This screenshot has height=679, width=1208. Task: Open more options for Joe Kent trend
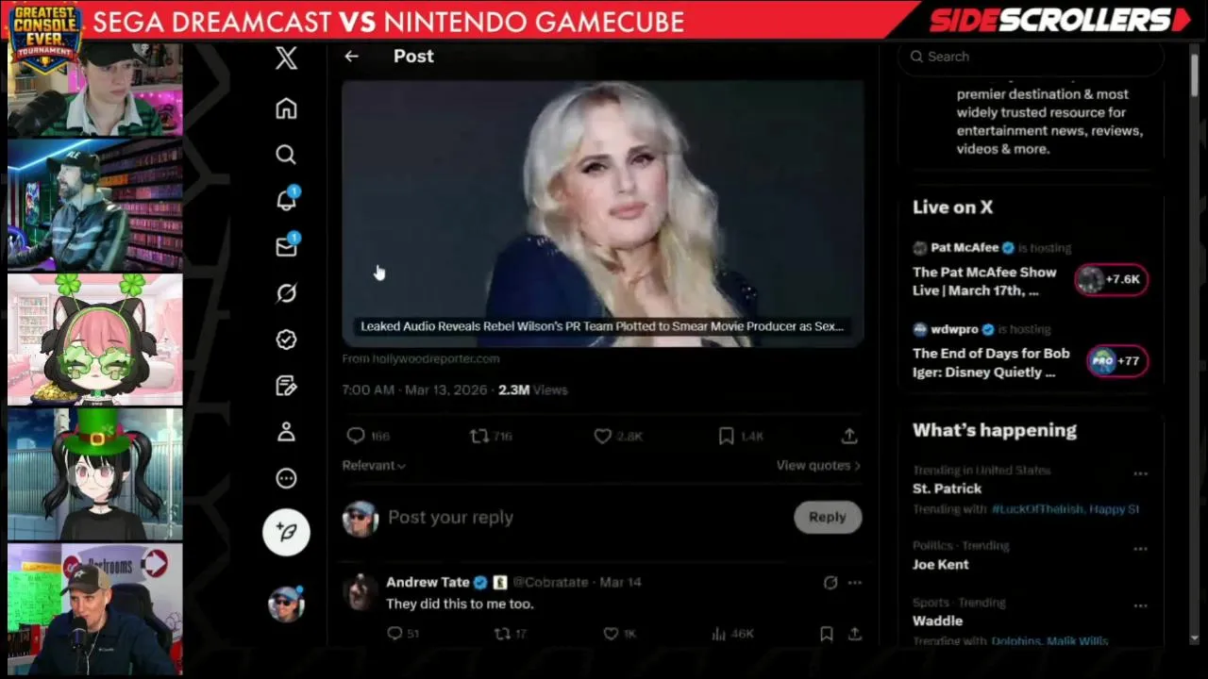(1140, 549)
